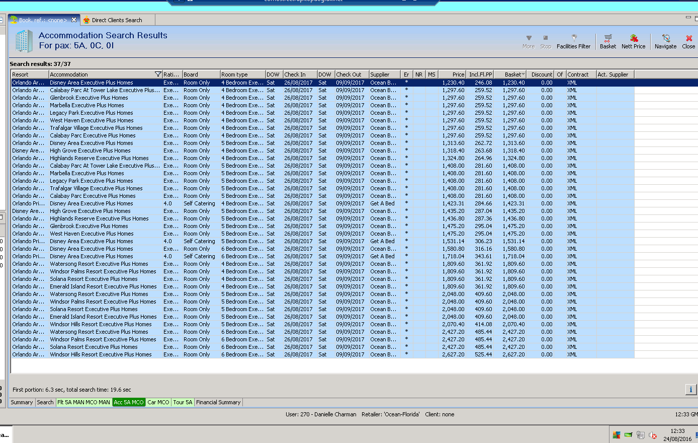Screen dimensions: 698x443
Task: Click the palm tree icon on Book. ref. tab
Action: [x=14, y=20]
